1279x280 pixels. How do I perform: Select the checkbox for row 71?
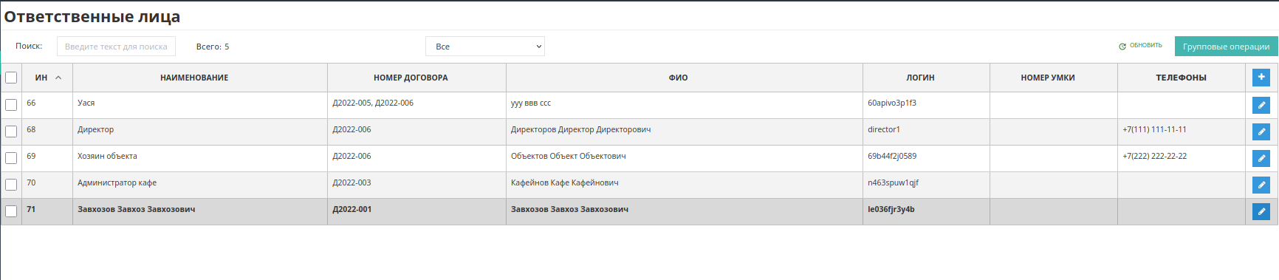pyautogui.click(x=11, y=211)
